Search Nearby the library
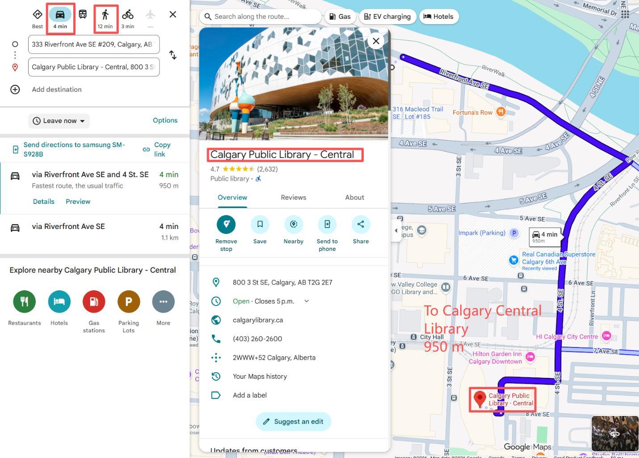This screenshot has height=458, width=639. pyautogui.click(x=294, y=230)
